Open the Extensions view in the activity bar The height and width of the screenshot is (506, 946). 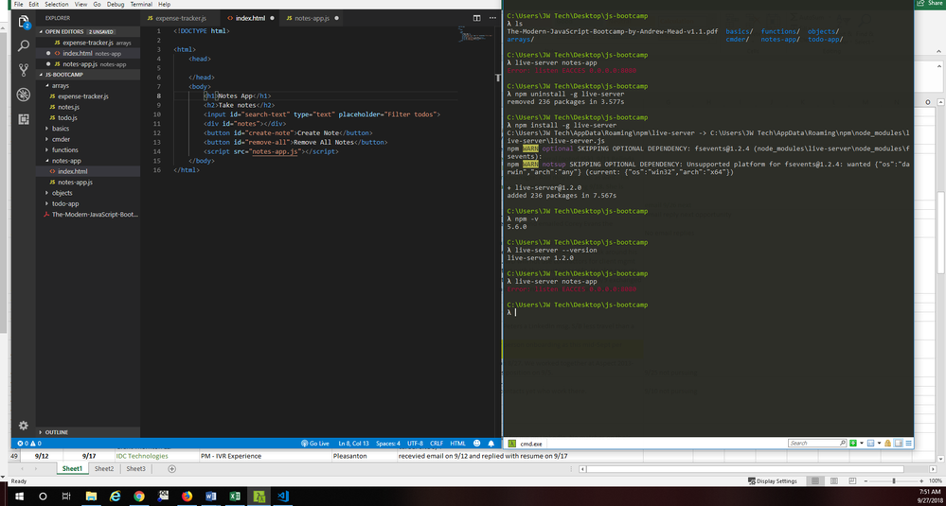[24, 118]
